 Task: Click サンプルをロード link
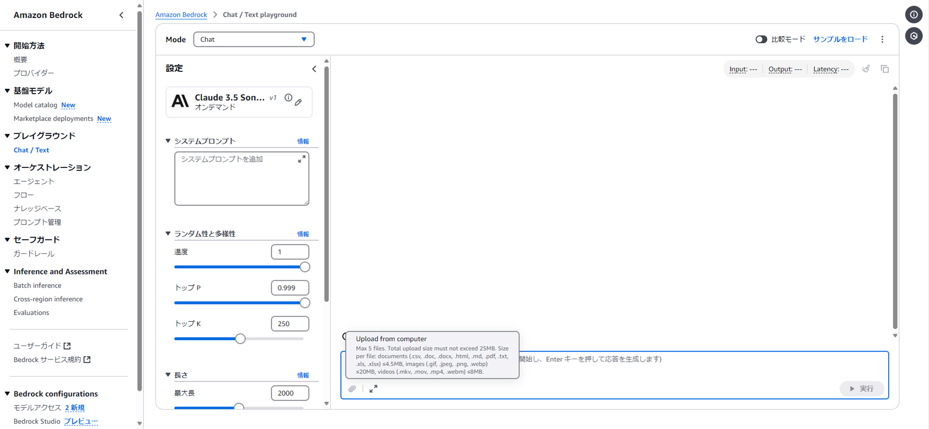pos(840,39)
